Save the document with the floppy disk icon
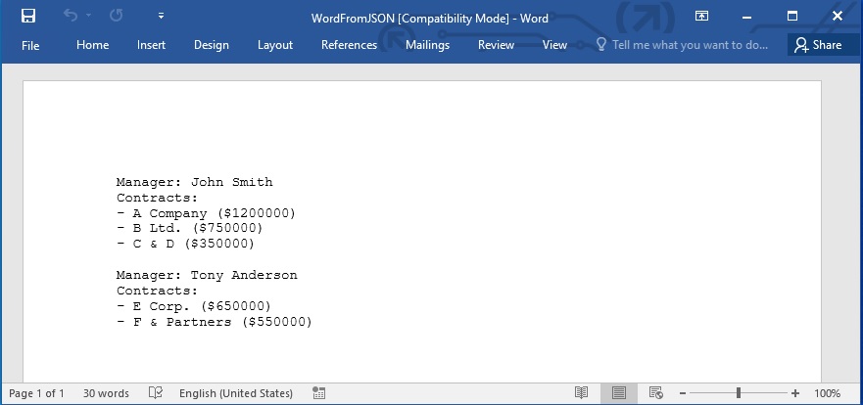 pos(28,16)
